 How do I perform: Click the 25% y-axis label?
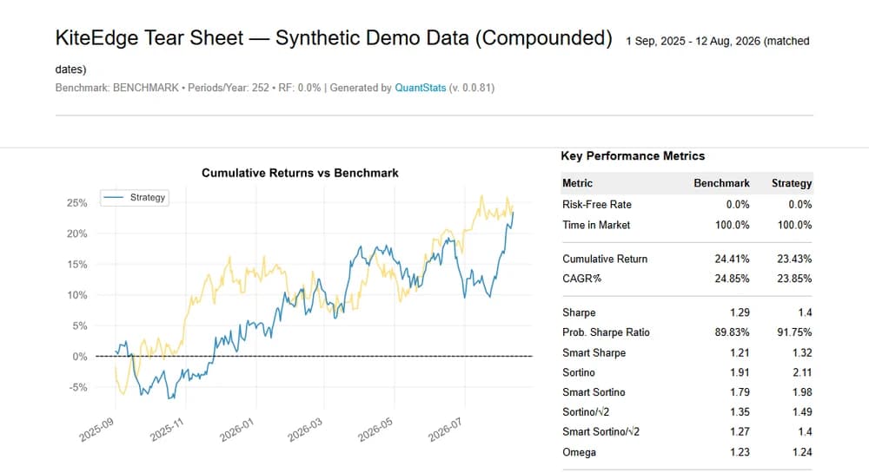click(76, 202)
